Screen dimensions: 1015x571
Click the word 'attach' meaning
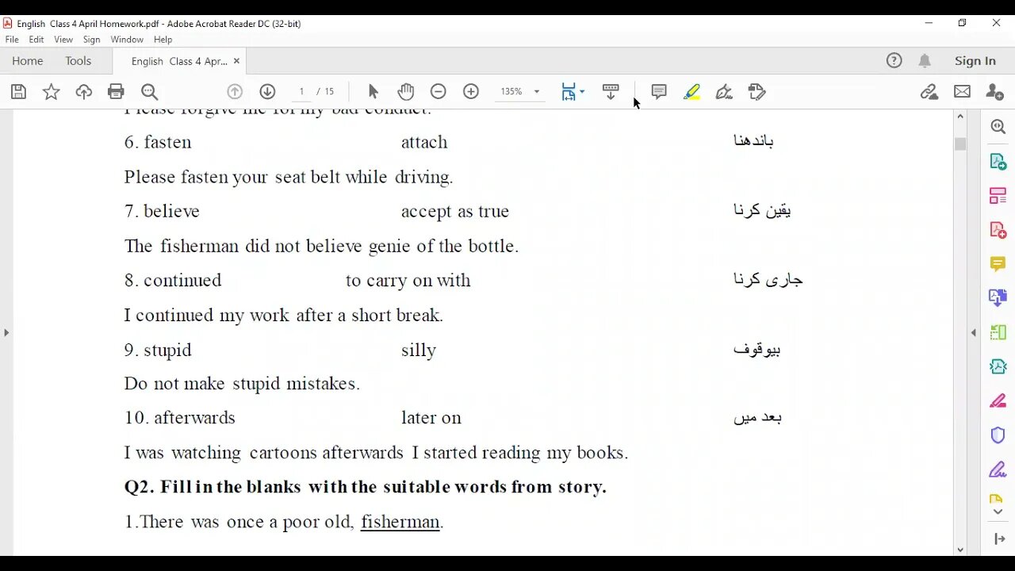tap(424, 142)
